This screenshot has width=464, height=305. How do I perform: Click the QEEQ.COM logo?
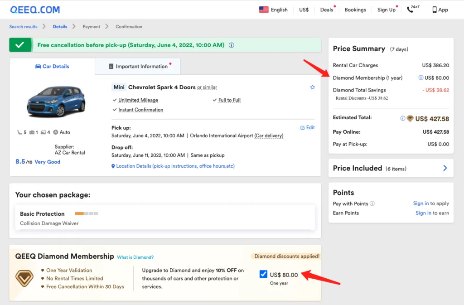35,10
